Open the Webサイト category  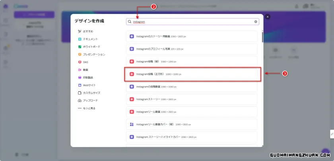pos(87,85)
